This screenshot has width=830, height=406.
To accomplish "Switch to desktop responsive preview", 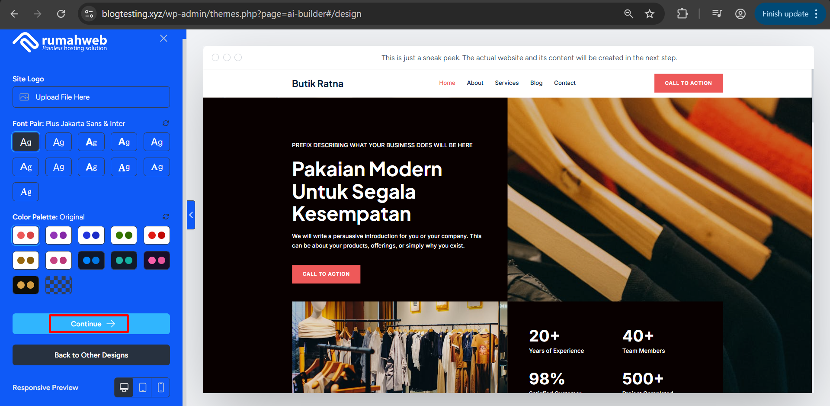I will click(124, 387).
